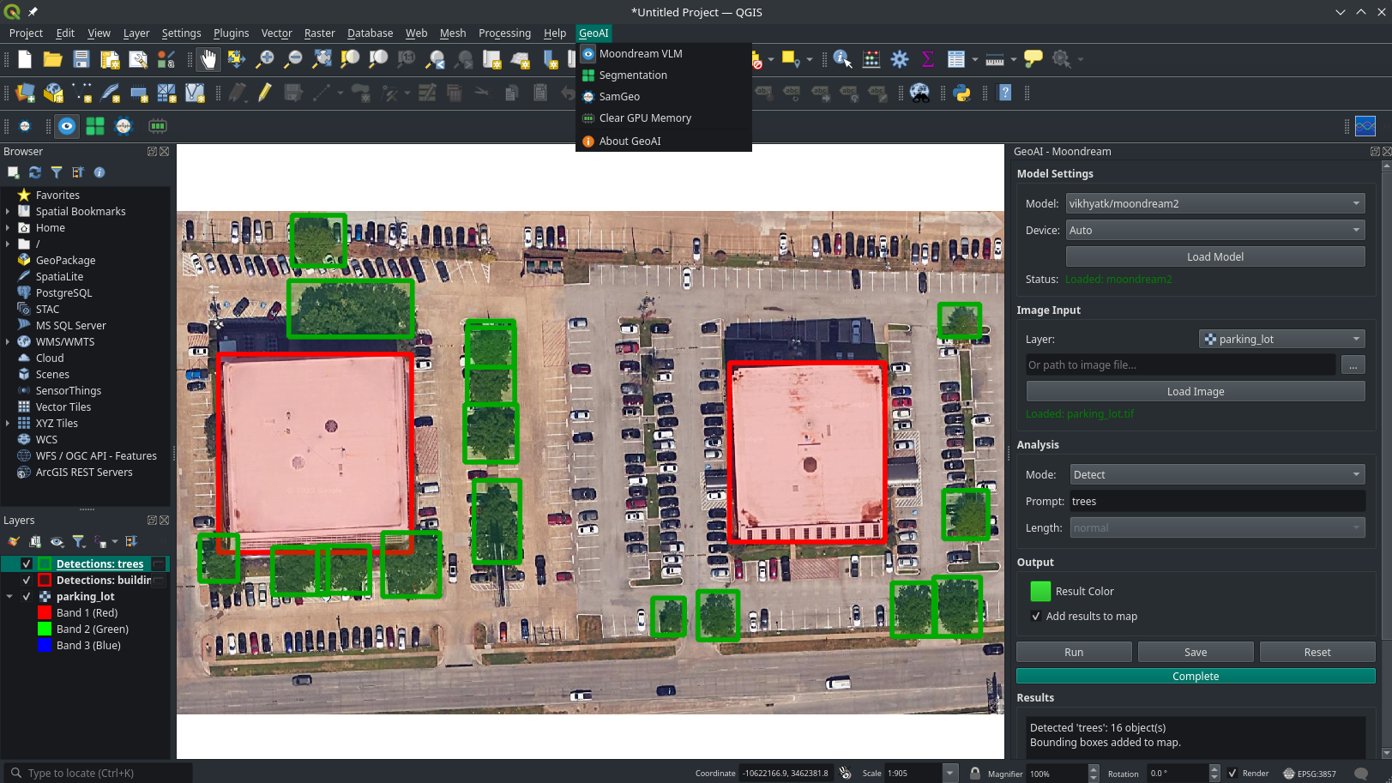Disable the 'Add results to map' checkbox

[x=1036, y=617]
